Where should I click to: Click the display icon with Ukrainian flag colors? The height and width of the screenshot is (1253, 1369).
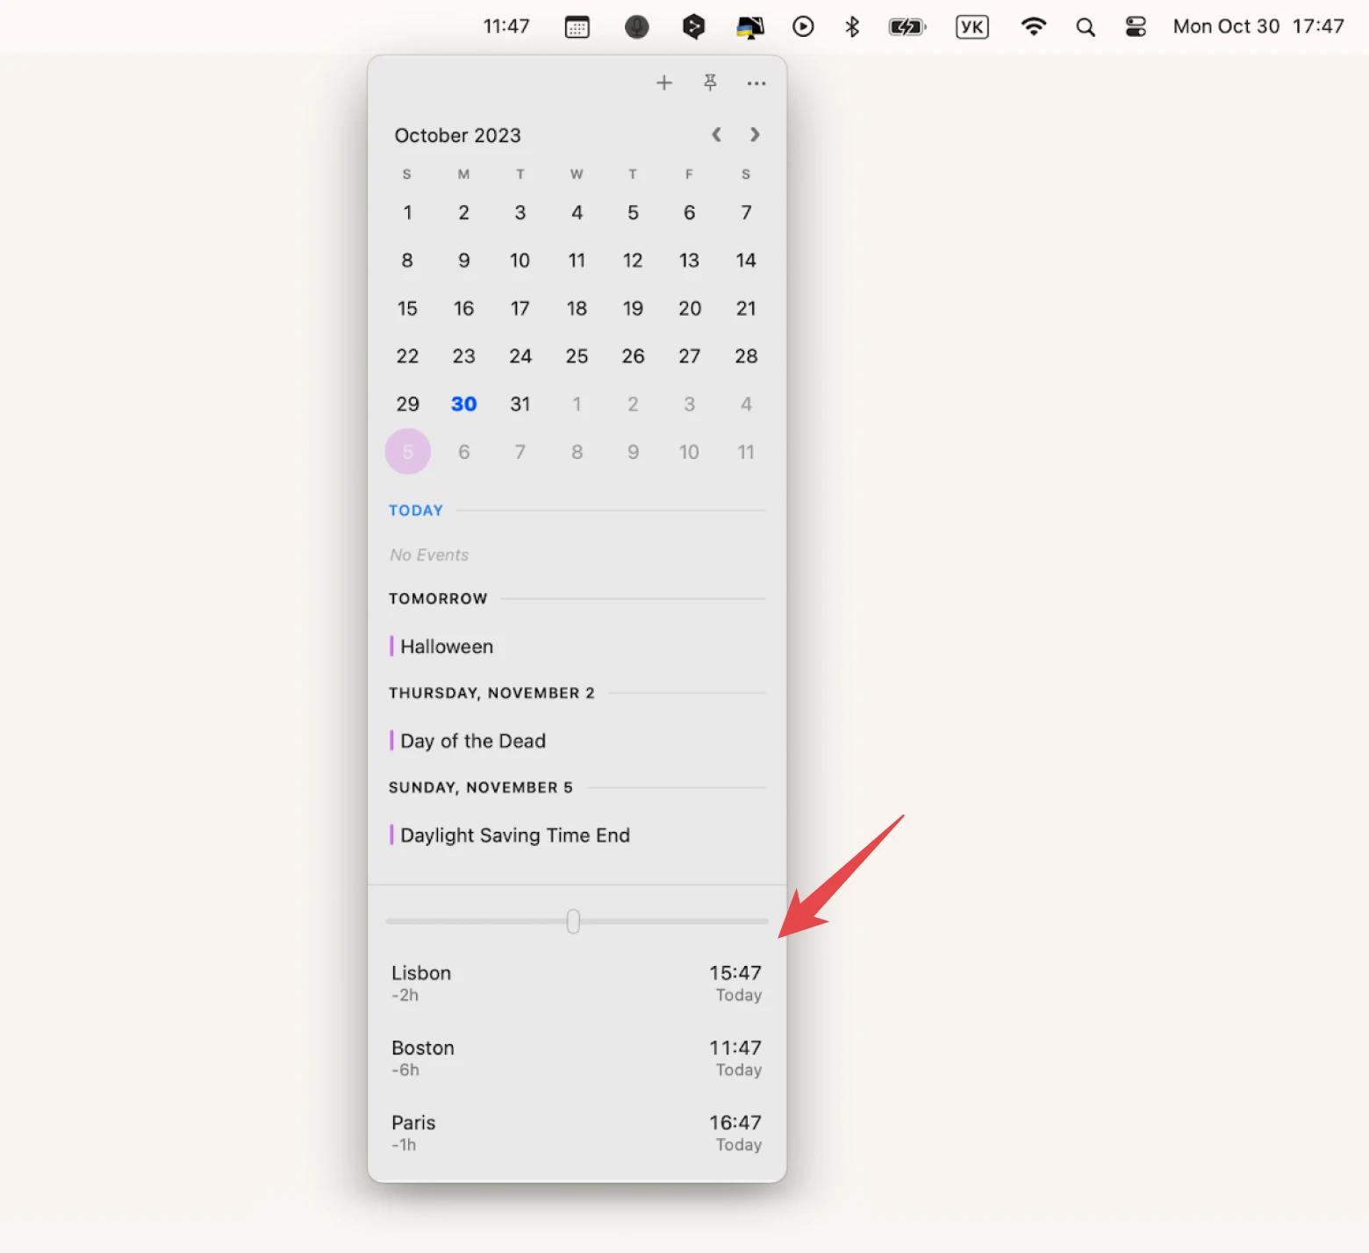749,27
